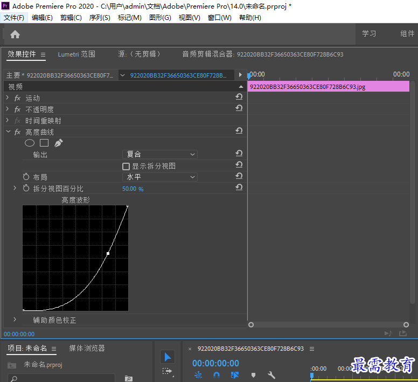
Task: Open the 剪辑(C) menu
Action: click(71, 18)
